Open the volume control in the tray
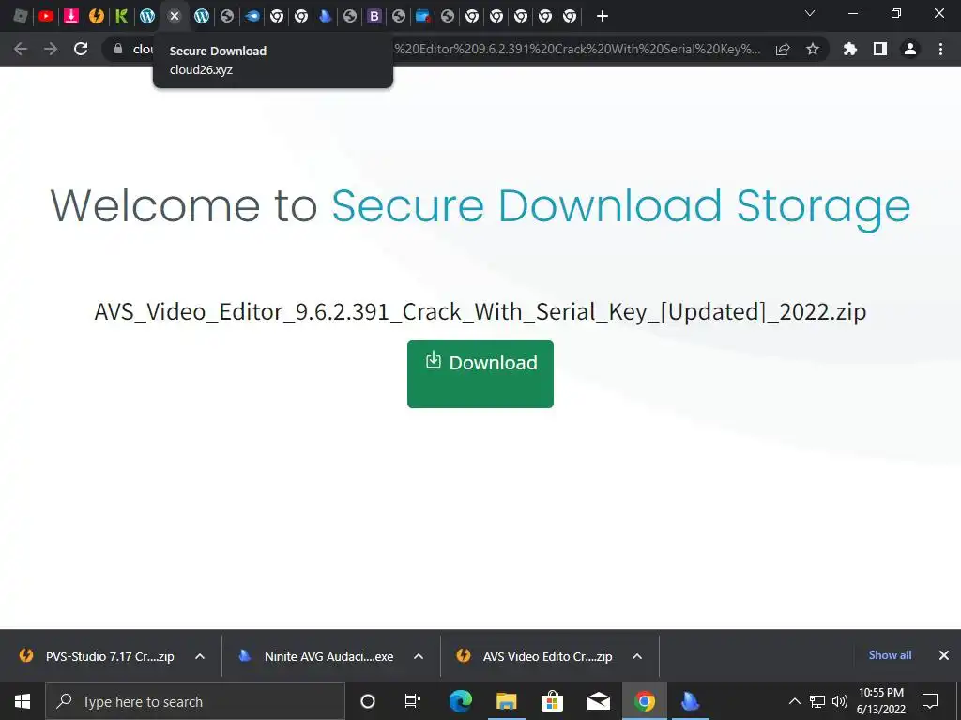This screenshot has width=961, height=720. (840, 701)
